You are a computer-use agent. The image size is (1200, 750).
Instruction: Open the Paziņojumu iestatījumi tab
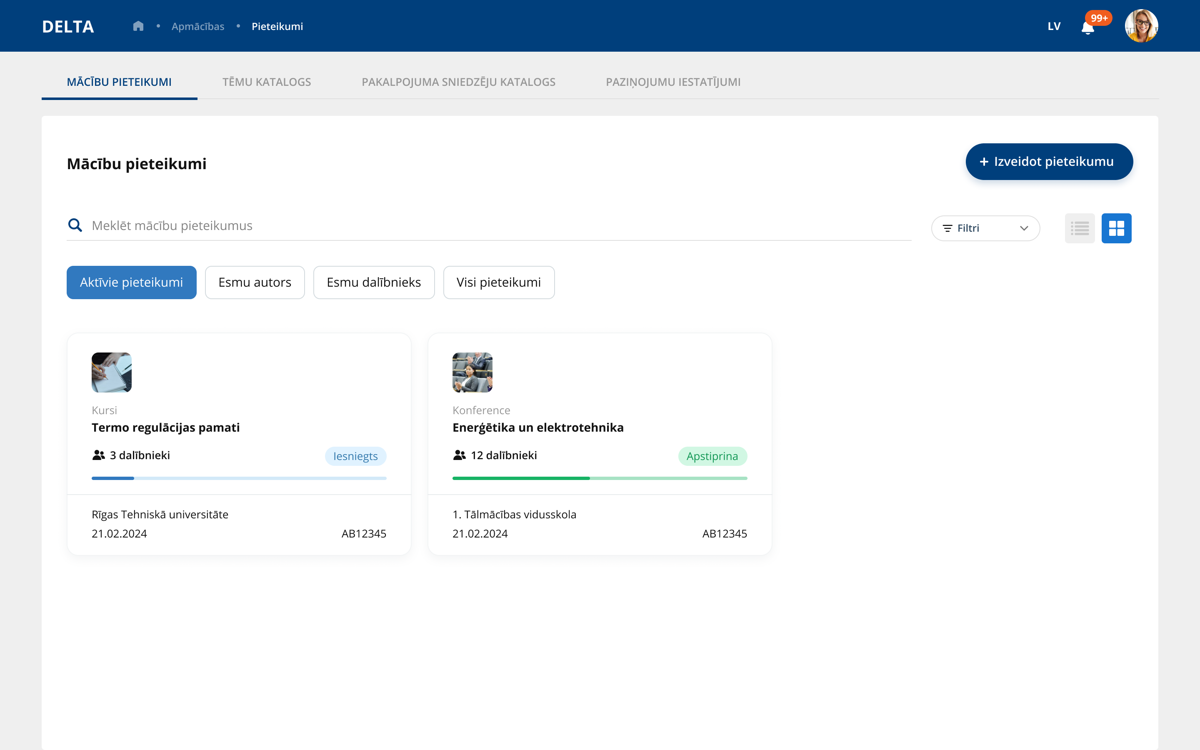click(x=673, y=82)
